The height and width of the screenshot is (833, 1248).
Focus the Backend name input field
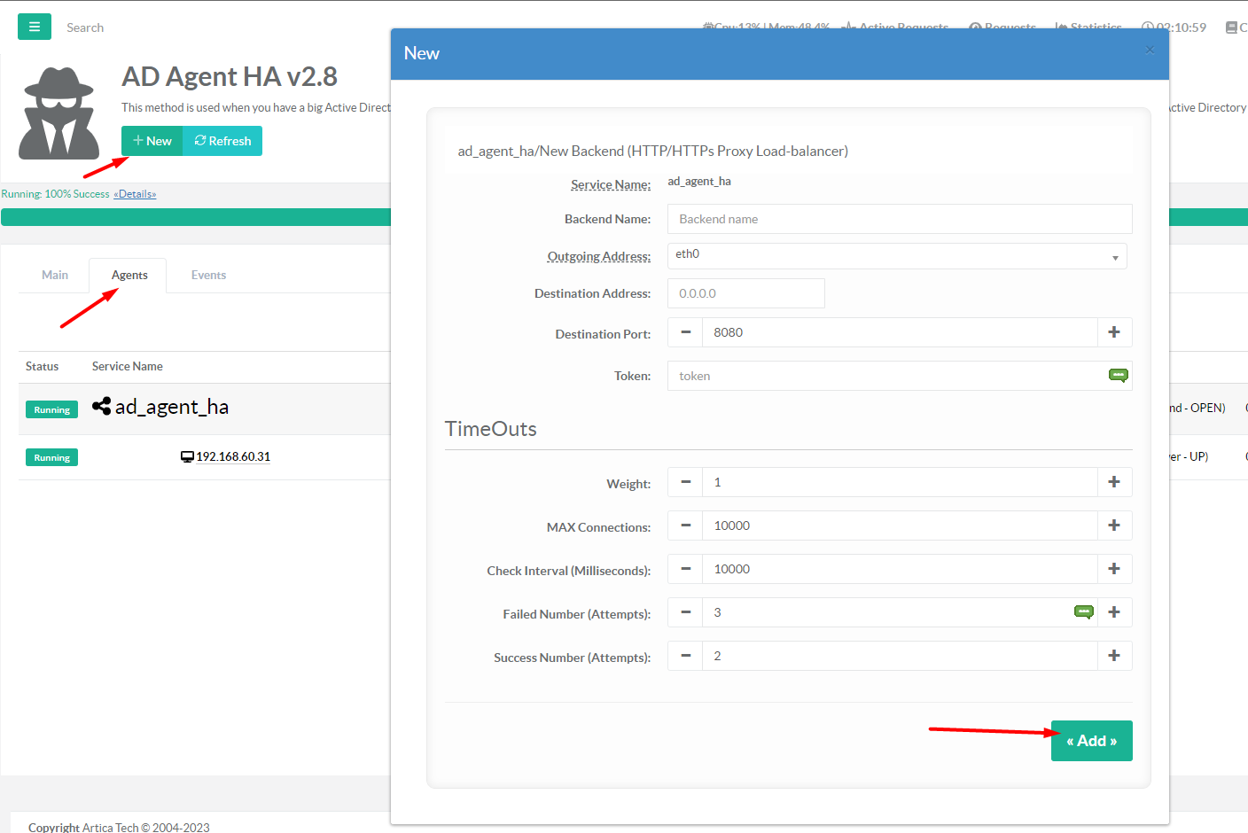point(899,219)
